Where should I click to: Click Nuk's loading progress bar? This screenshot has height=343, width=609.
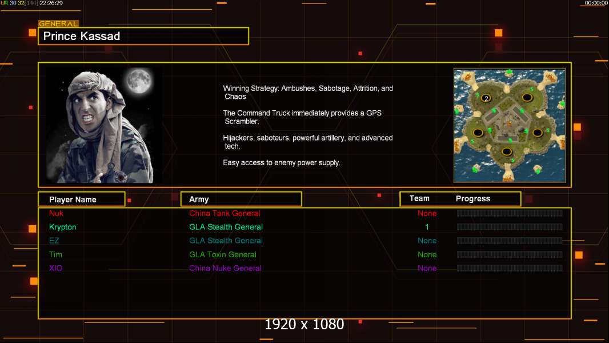[x=510, y=213]
